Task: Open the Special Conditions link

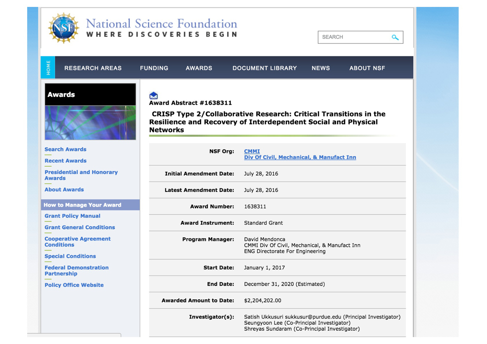Action: click(70, 256)
